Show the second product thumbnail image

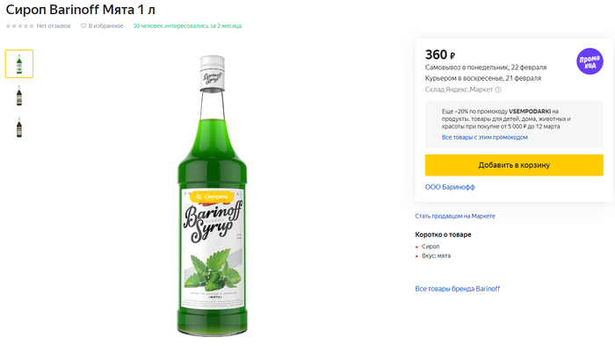click(x=19, y=96)
